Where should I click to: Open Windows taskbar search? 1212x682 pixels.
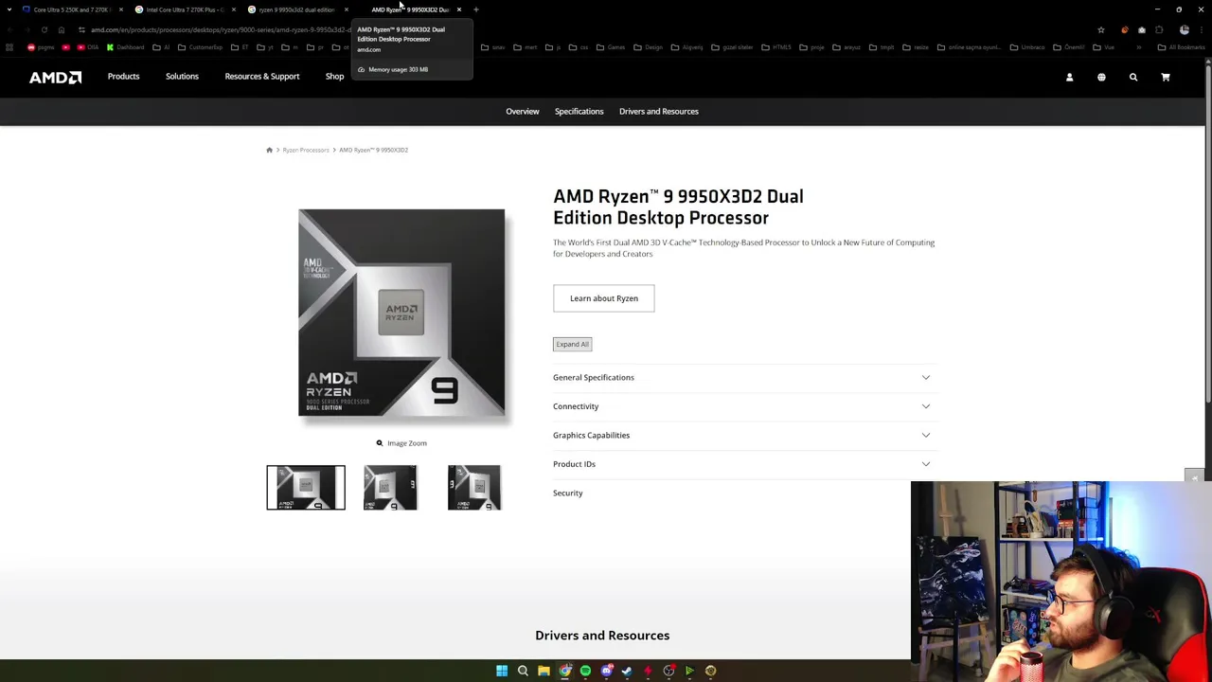click(523, 671)
